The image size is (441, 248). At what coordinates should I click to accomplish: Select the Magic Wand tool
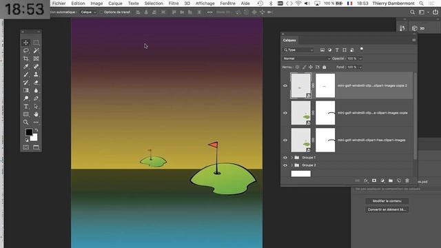coord(36,50)
